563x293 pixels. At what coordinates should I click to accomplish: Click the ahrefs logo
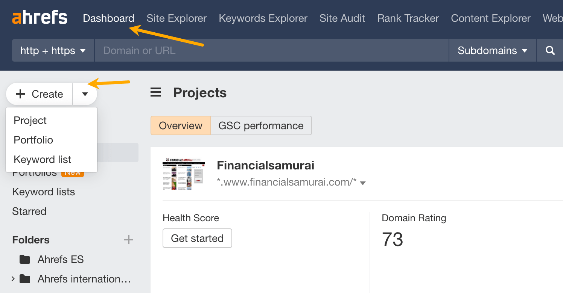click(x=39, y=17)
